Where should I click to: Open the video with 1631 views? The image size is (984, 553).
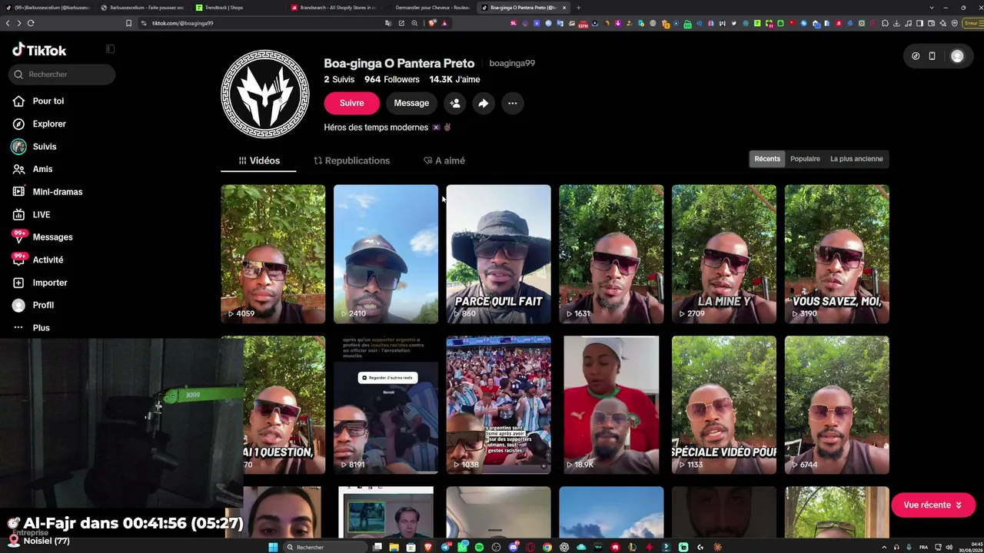611,254
